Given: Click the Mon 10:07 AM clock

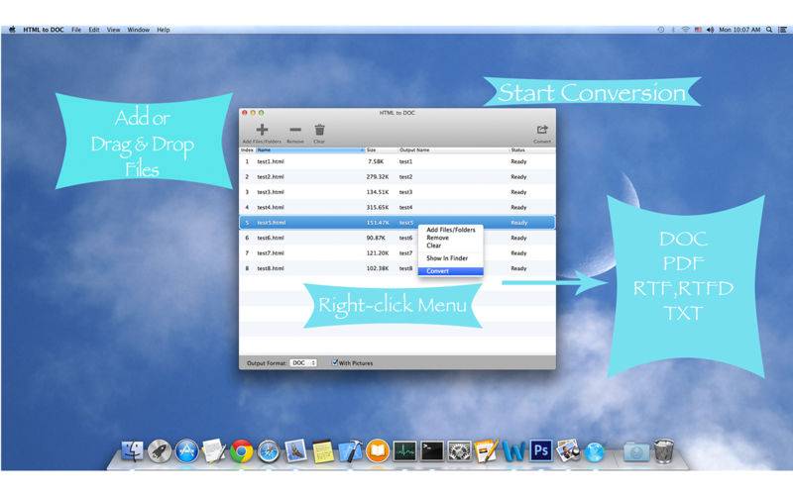Looking at the screenshot, I should pyautogui.click(x=739, y=30).
